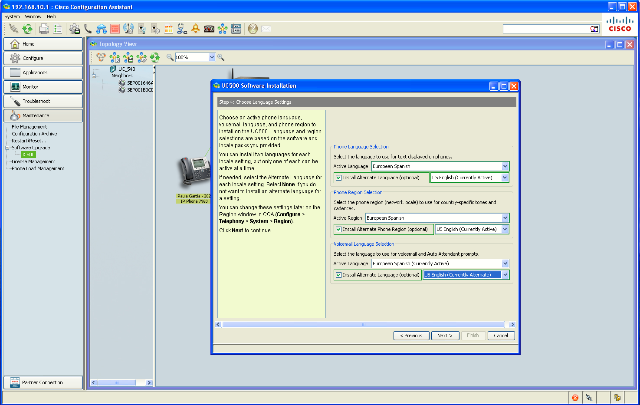
Task: Open the Help menu
Action: [52, 16]
